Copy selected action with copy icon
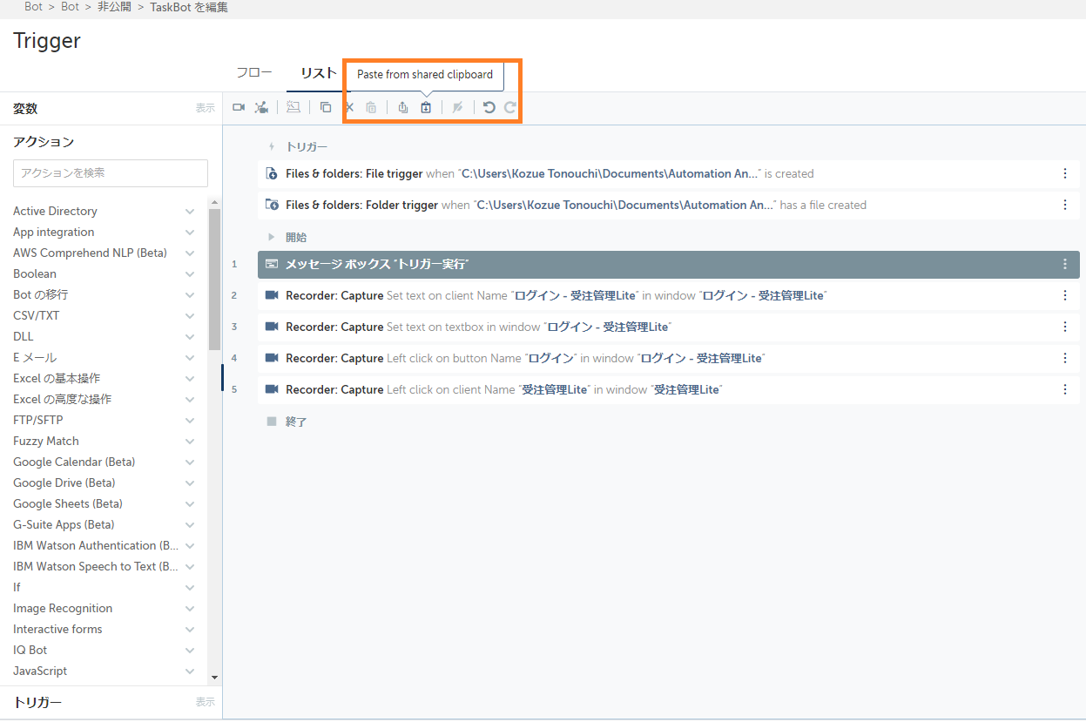This screenshot has width=1086, height=722. click(326, 107)
